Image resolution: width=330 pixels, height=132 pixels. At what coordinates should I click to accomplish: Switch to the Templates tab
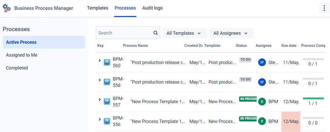pos(97,8)
